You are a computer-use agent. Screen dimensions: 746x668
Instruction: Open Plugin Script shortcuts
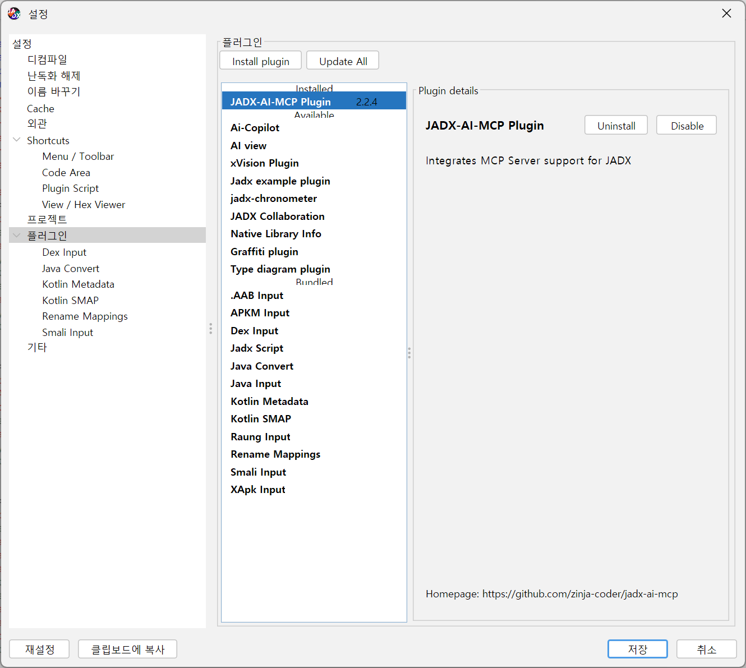click(x=70, y=188)
